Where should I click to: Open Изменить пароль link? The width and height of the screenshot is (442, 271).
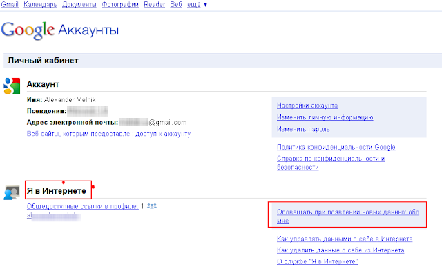(303, 129)
